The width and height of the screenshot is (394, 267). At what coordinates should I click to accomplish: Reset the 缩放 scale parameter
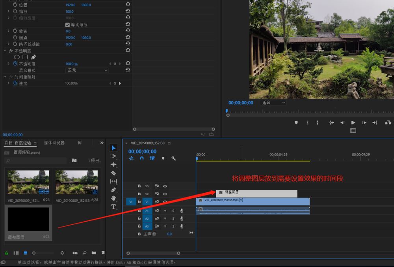point(128,11)
